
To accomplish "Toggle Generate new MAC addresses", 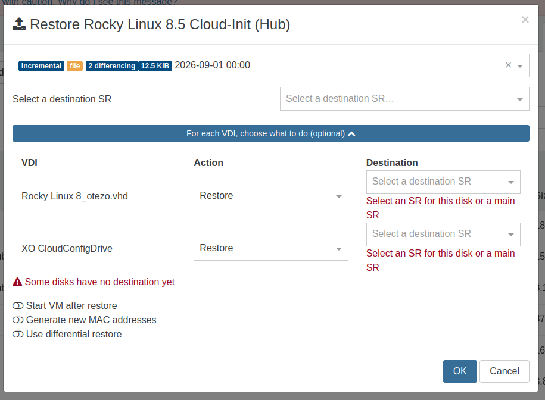I will [x=18, y=320].
